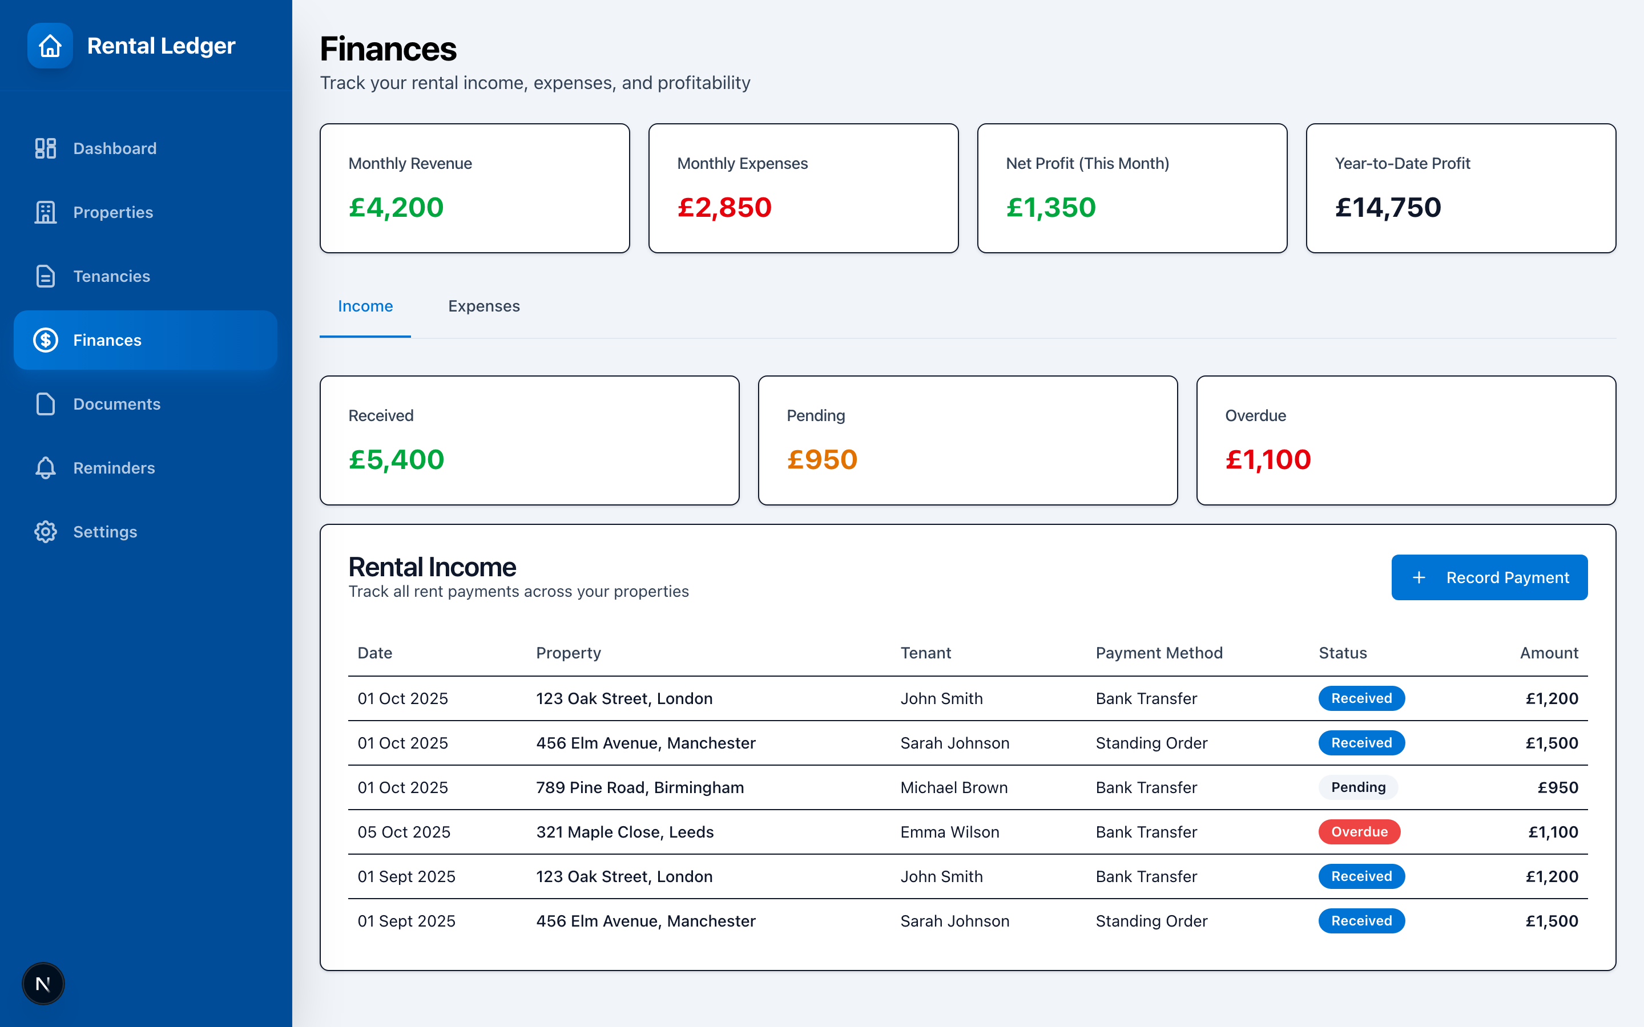Switch to the Expenses tab
1644x1027 pixels.
[x=483, y=306]
